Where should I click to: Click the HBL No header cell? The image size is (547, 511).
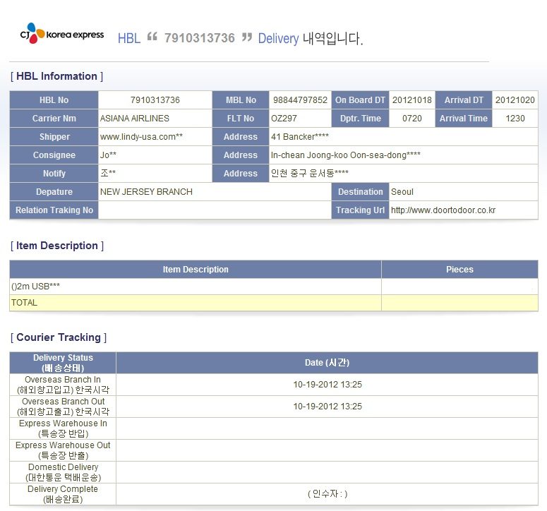(x=54, y=100)
